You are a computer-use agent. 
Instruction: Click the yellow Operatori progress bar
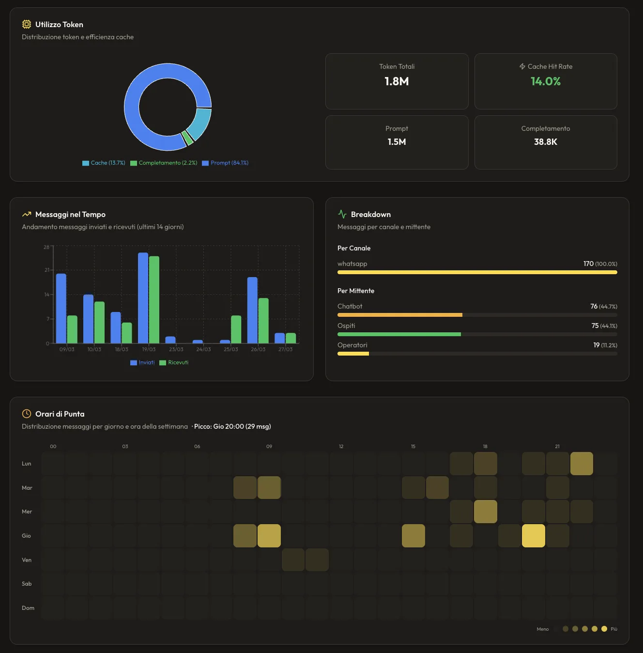coord(353,354)
